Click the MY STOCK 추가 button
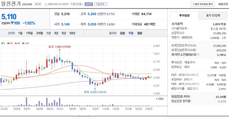 tap(203, 4)
